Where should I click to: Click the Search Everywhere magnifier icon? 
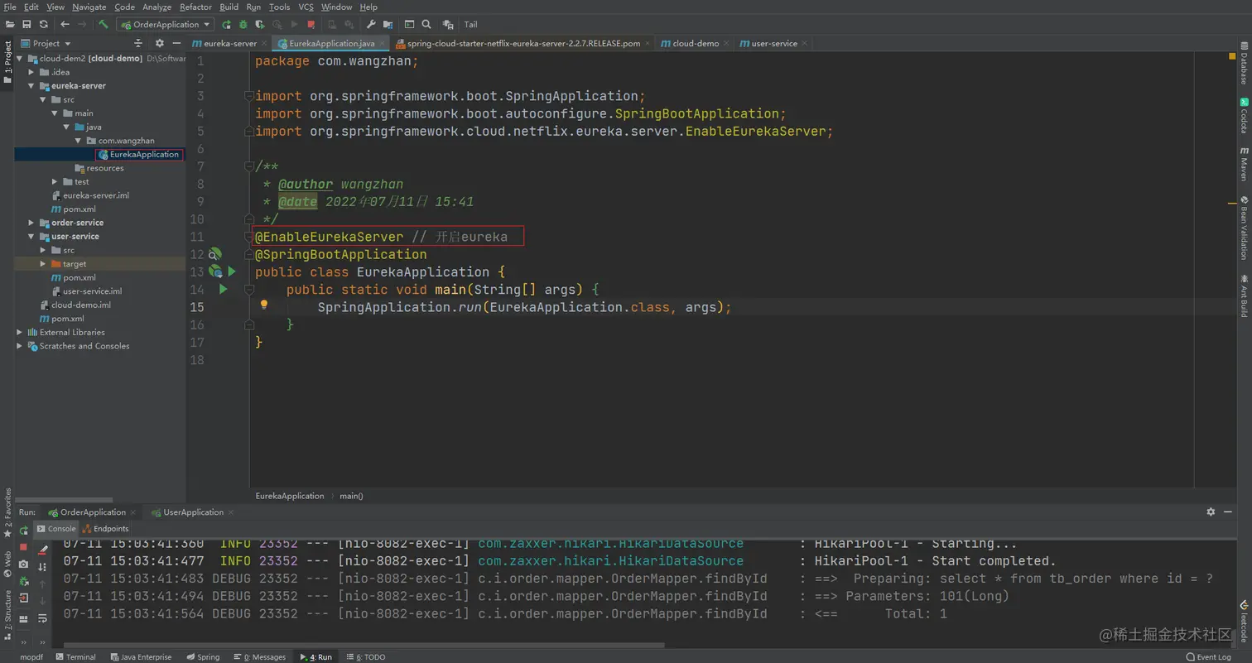(x=426, y=24)
